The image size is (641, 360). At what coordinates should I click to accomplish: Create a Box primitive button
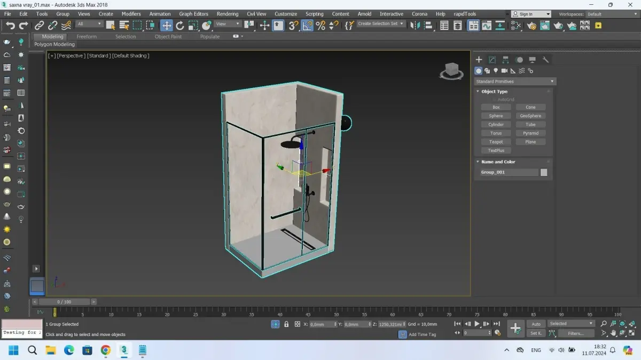(x=496, y=107)
